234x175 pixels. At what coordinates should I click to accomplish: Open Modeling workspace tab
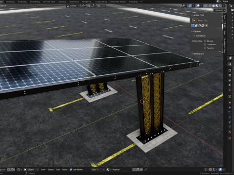click(x=10, y=2)
